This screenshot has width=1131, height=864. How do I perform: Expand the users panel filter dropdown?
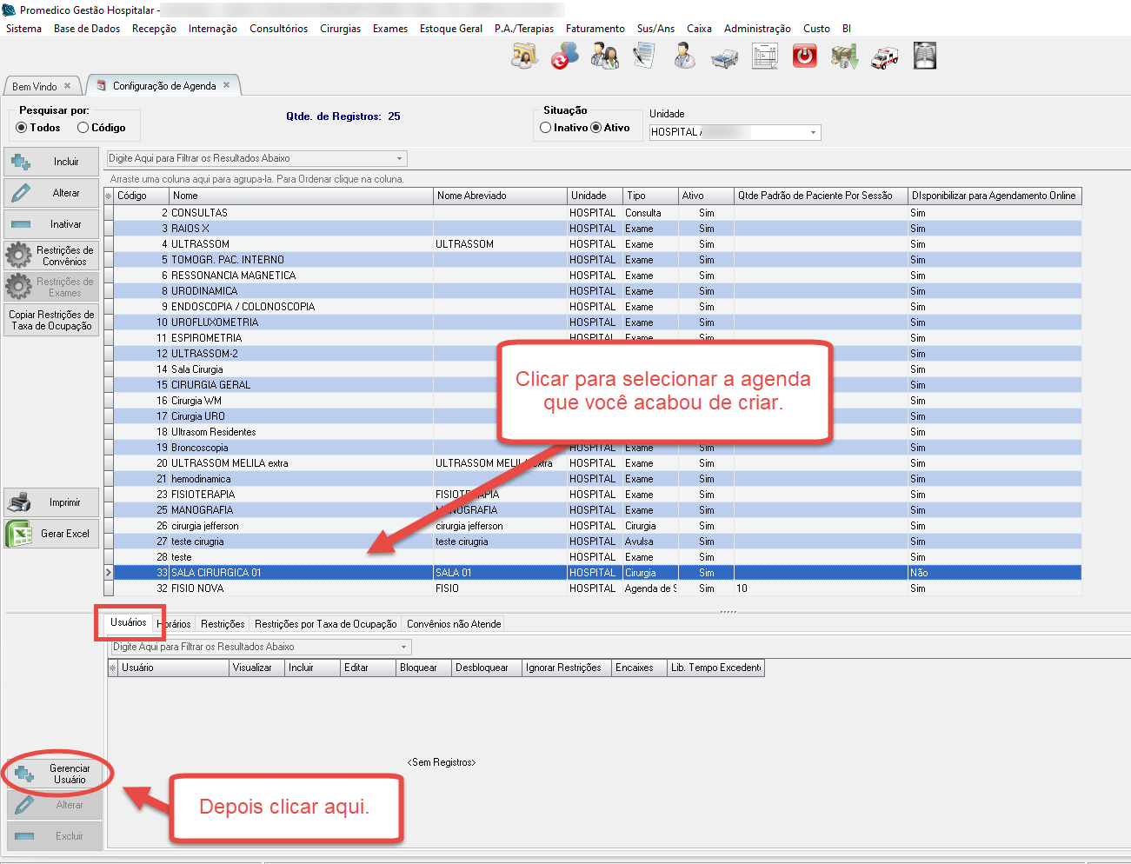pos(404,648)
